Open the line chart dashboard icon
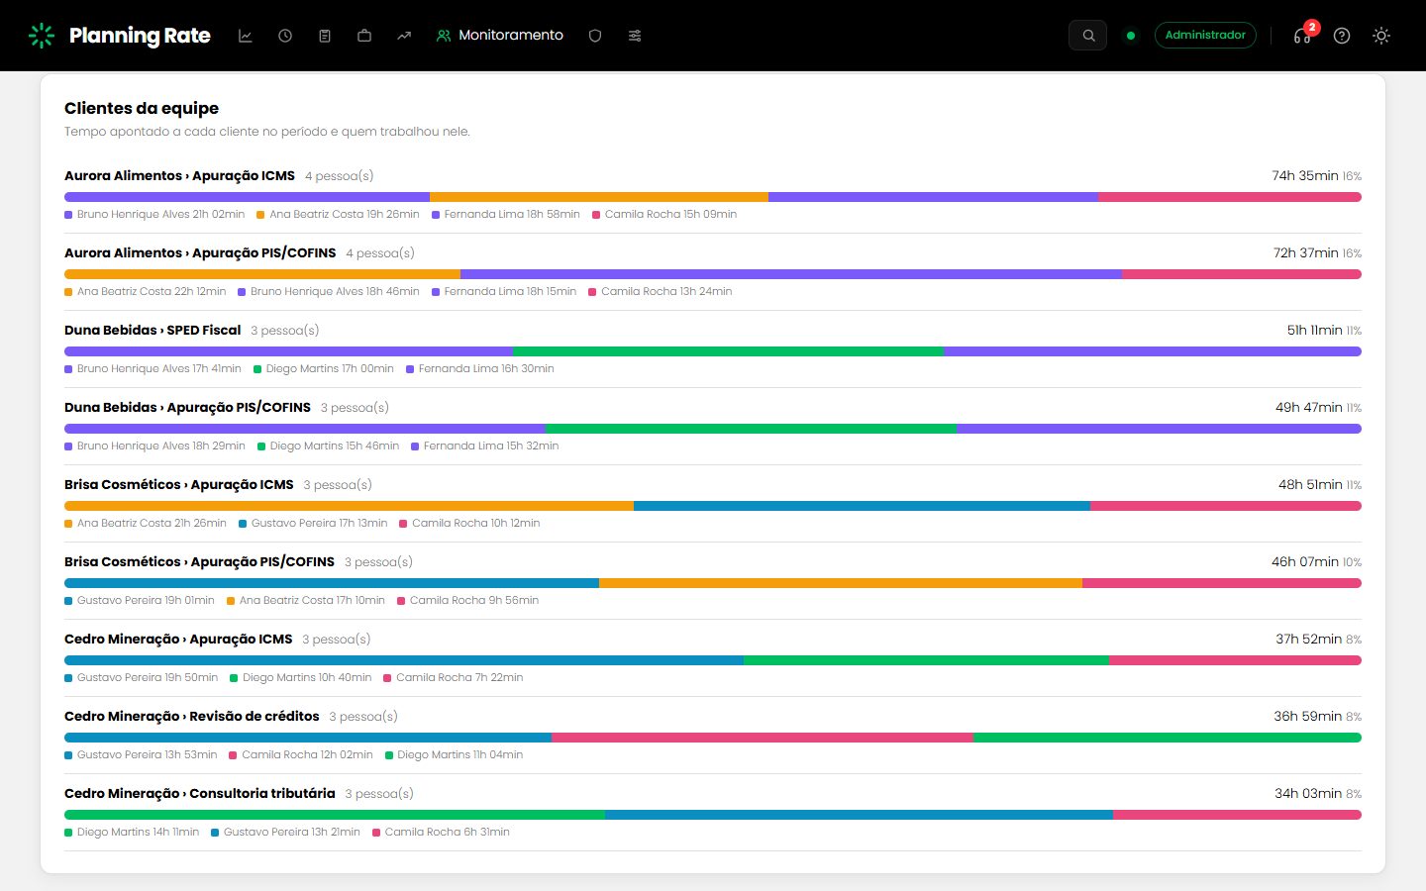Image resolution: width=1426 pixels, height=891 pixels. [x=246, y=36]
